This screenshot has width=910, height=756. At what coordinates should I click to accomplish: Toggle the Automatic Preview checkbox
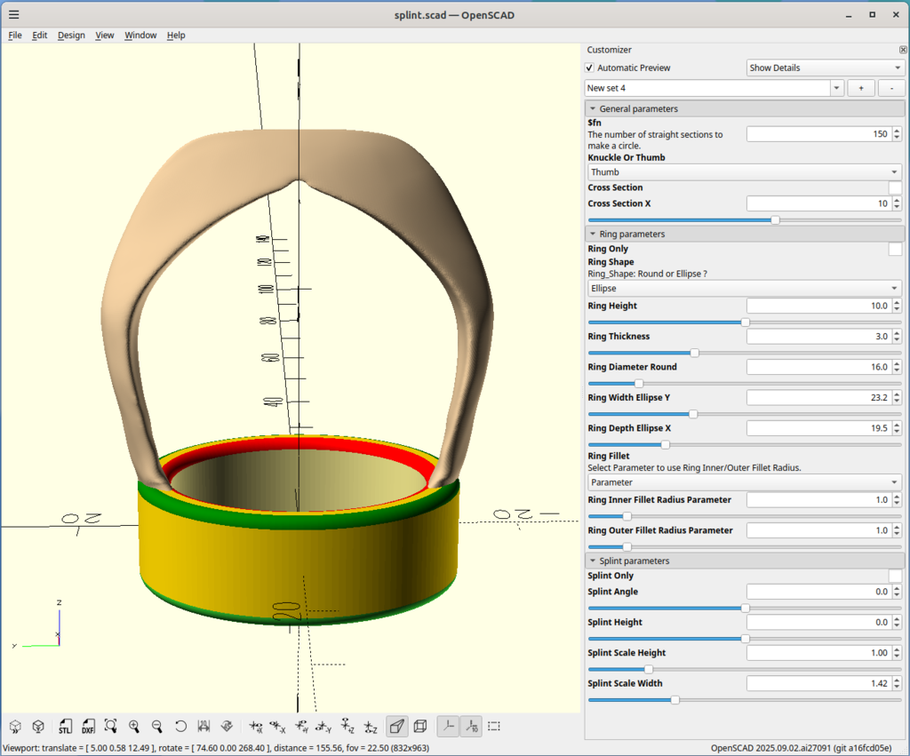590,68
